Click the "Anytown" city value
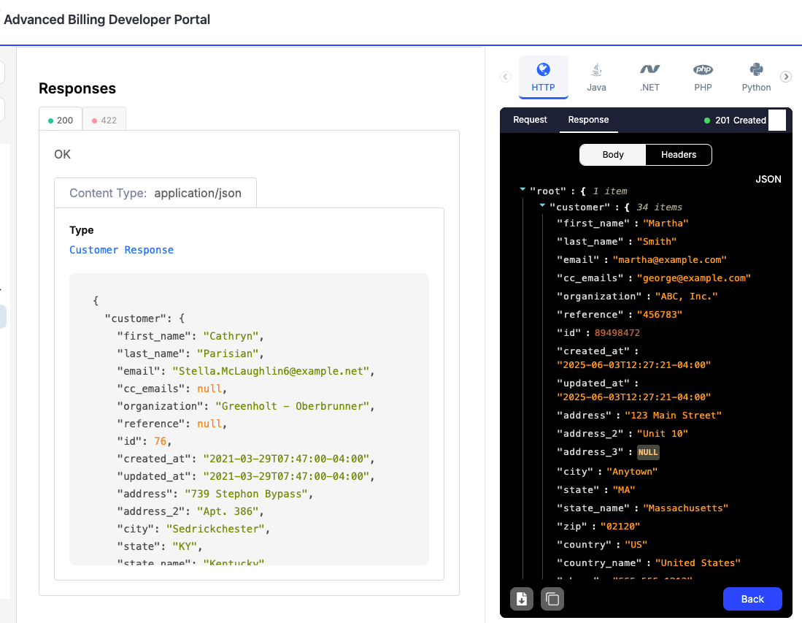This screenshot has height=623, width=802. pos(632,472)
